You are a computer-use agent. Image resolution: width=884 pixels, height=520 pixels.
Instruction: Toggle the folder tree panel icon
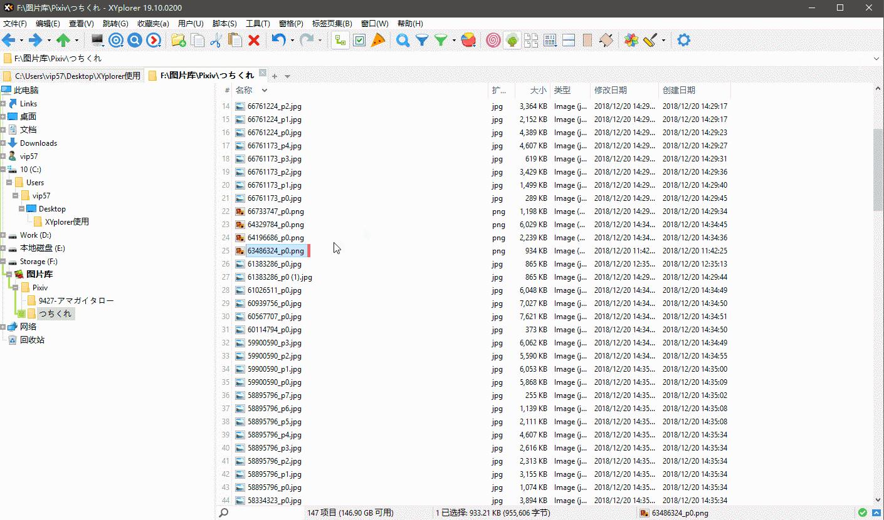(340, 39)
